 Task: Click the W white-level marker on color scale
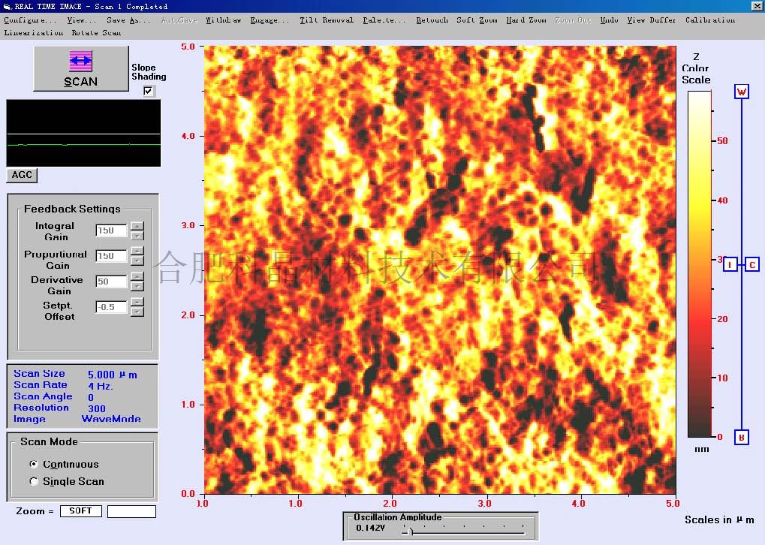click(742, 92)
